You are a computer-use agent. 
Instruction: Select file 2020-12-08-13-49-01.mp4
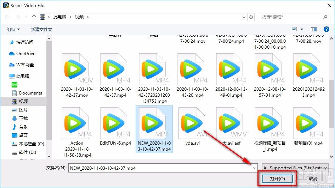pos(231,75)
